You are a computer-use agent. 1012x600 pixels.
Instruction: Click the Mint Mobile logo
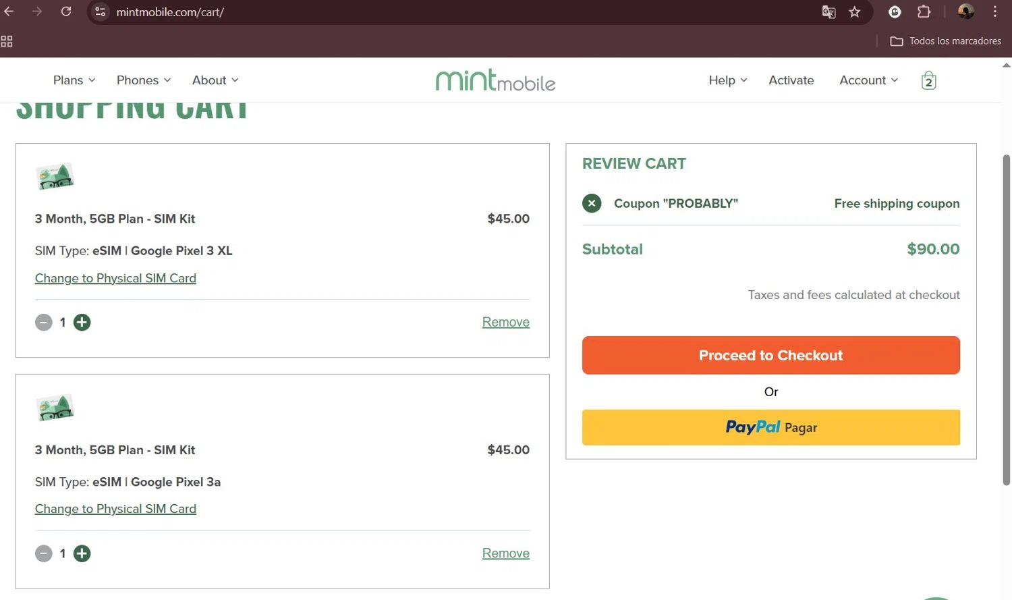pos(496,80)
